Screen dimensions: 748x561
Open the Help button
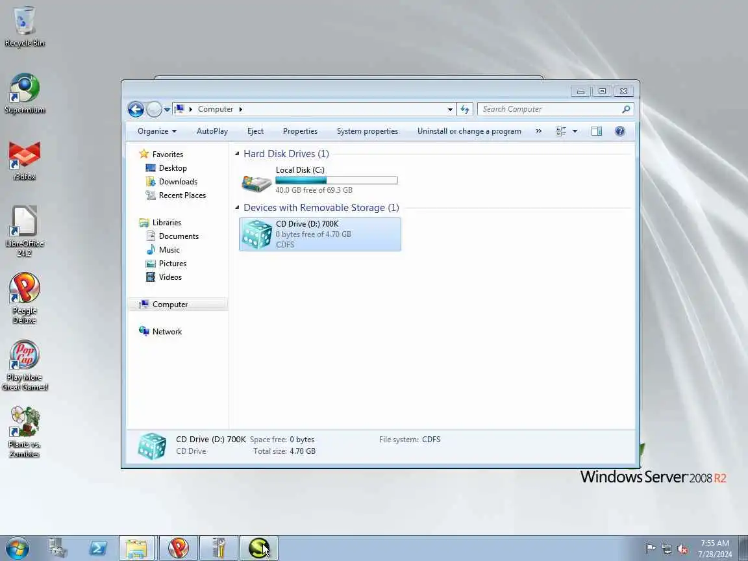point(619,131)
